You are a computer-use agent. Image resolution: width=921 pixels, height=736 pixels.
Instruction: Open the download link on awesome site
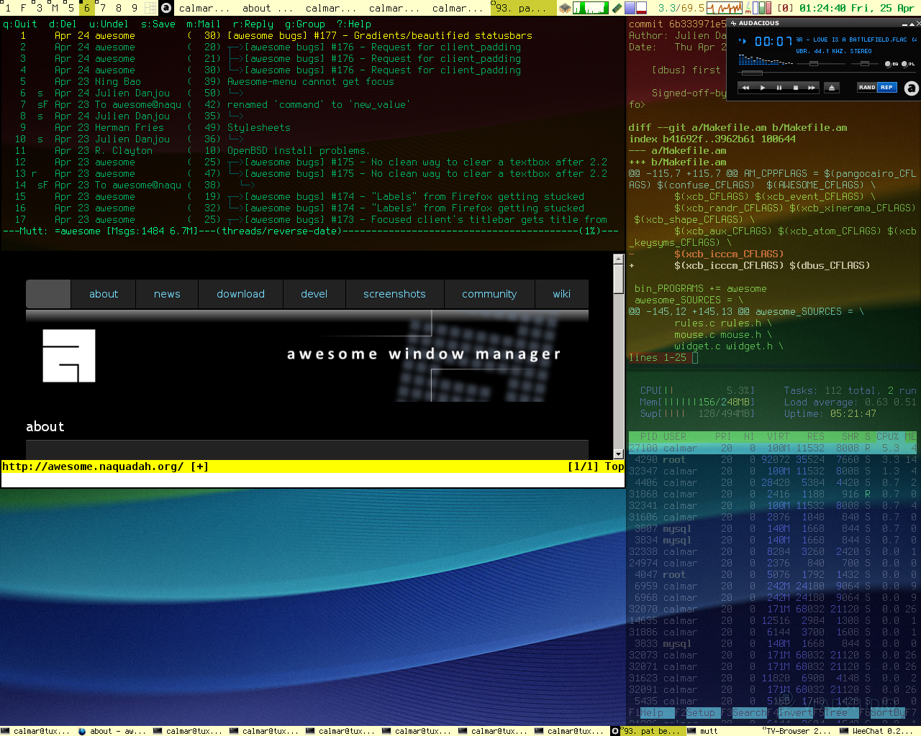click(x=240, y=294)
